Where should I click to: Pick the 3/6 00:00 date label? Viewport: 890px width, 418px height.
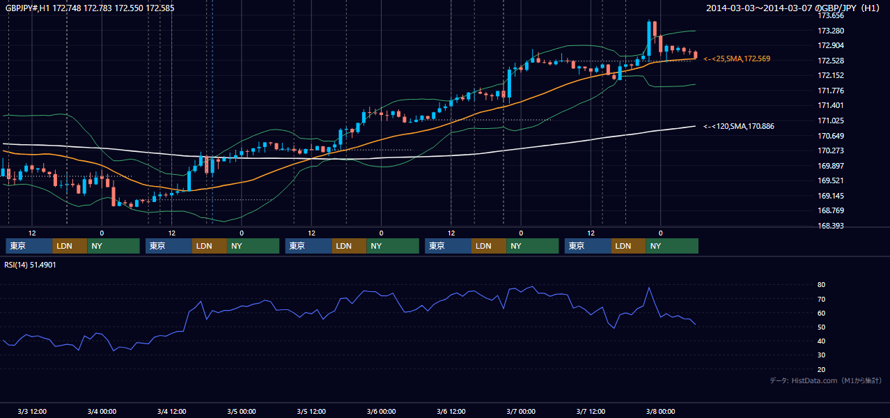381,411
